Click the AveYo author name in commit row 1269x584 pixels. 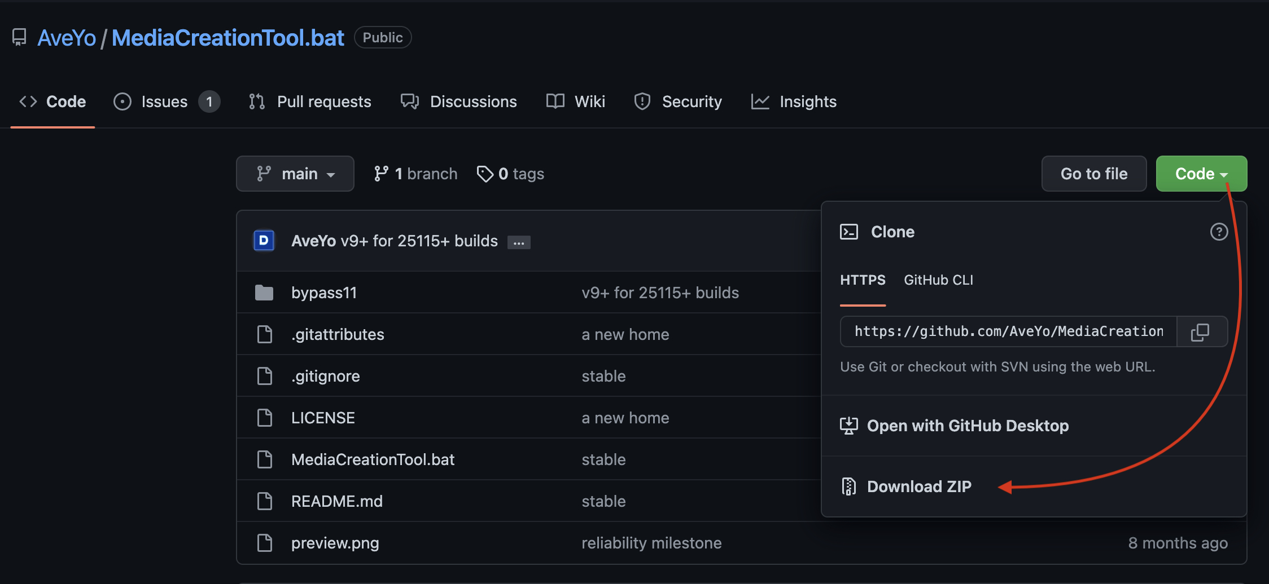click(x=314, y=241)
